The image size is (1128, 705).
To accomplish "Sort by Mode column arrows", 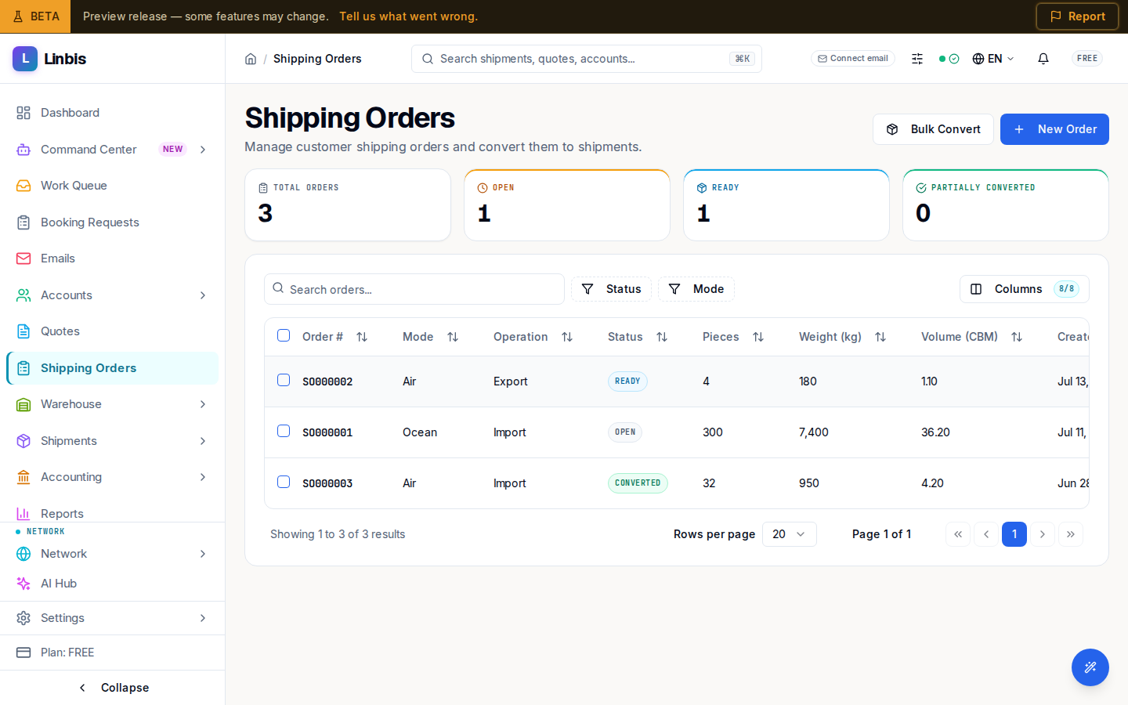I will click(x=453, y=337).
